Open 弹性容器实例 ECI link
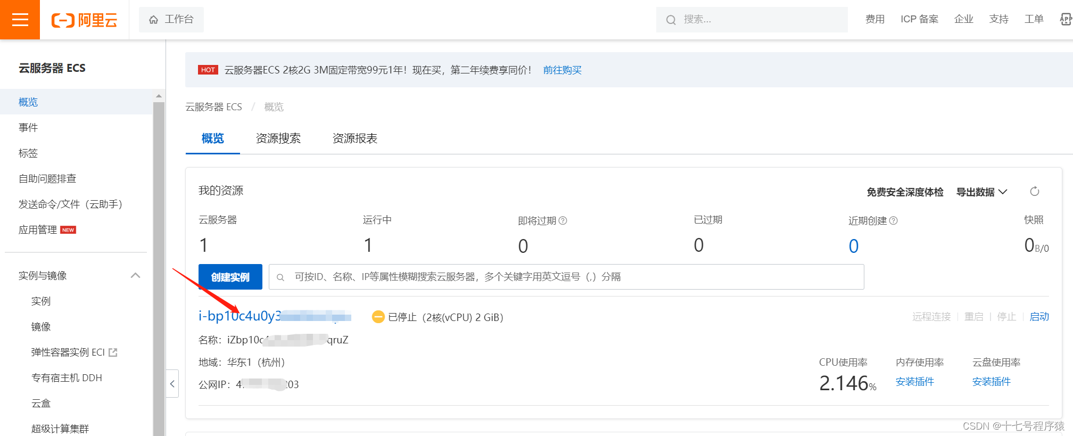Image resolution: width=1073 pixels, height=436 pixels. tap(68, 352)
